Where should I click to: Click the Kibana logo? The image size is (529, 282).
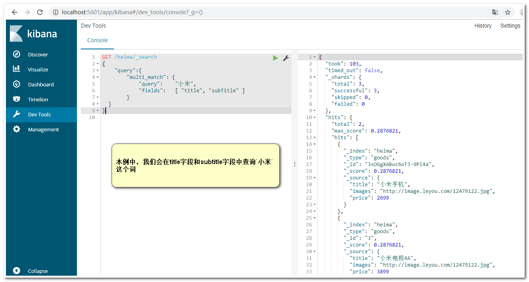[34, 34]
